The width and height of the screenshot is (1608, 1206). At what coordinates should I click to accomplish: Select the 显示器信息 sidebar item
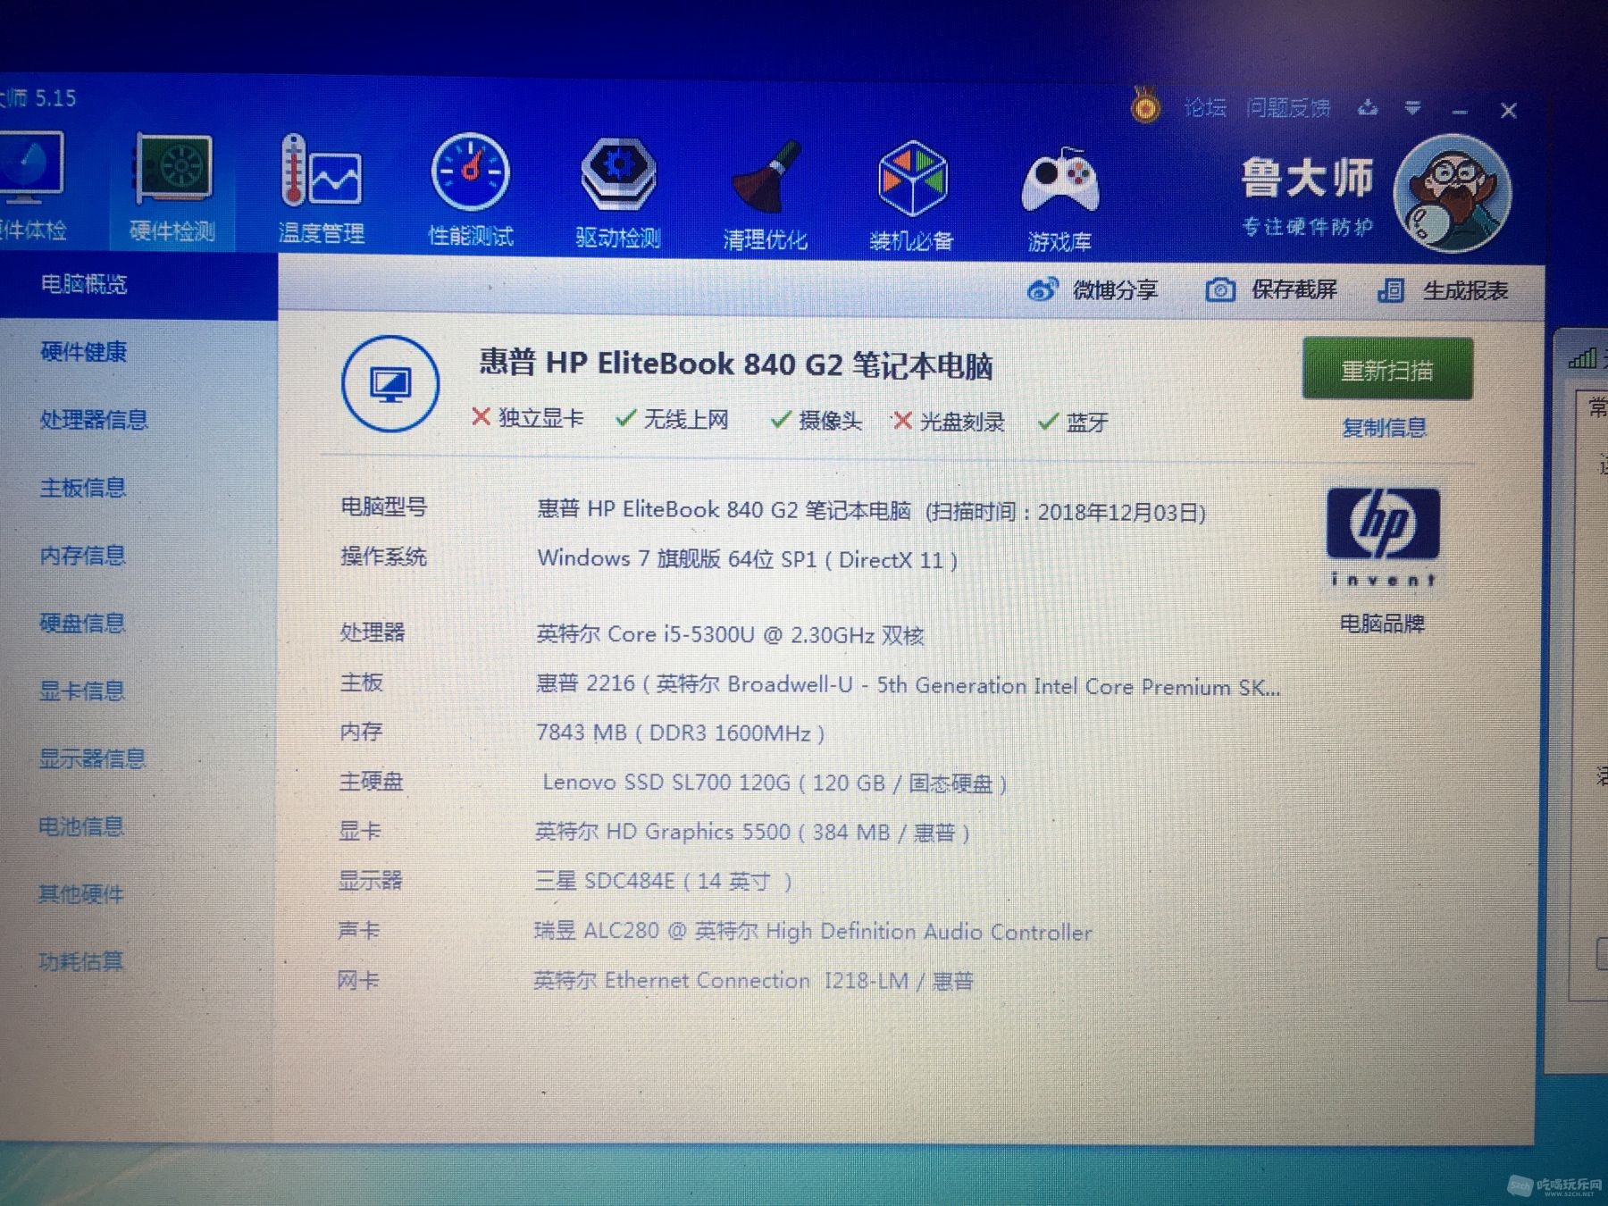92,758
